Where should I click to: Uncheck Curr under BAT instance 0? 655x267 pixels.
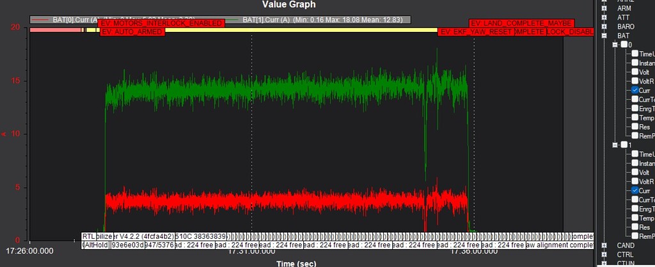[x=635, y=91]
